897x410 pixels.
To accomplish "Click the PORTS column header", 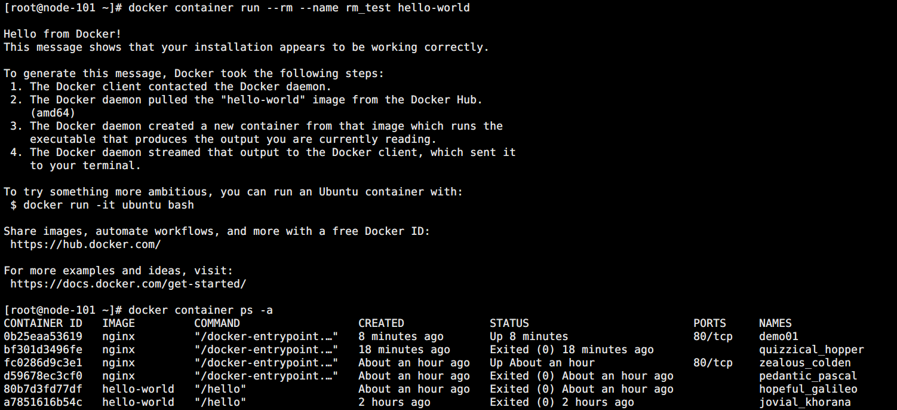I will click(x=709, y=323).
